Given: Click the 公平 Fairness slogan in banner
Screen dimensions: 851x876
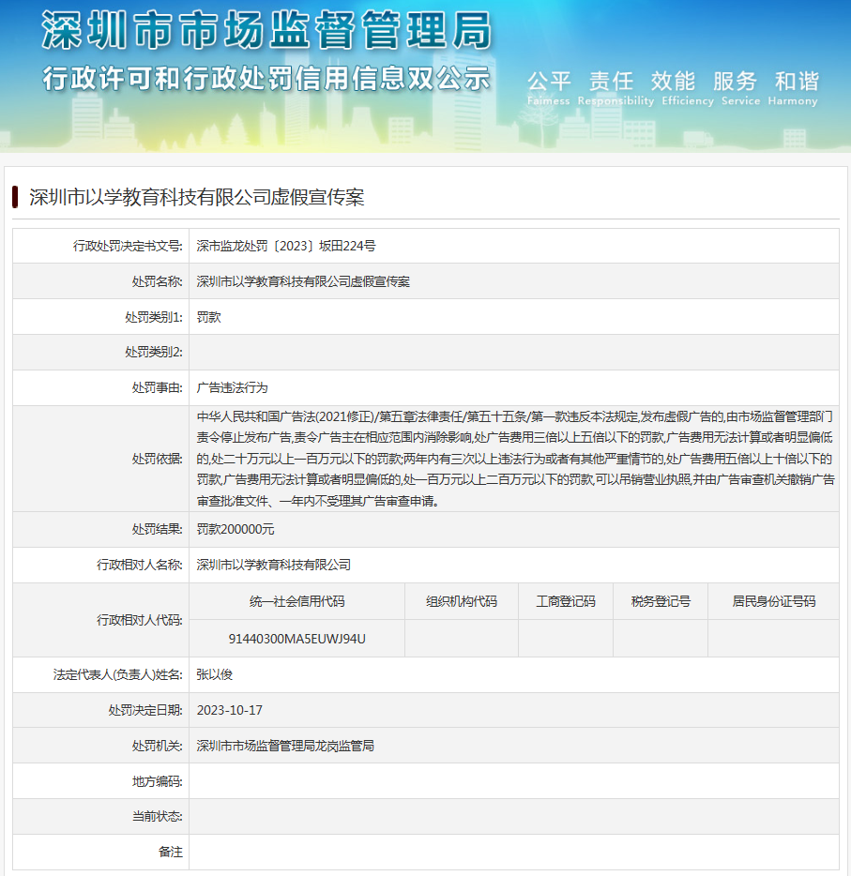Looking at the screenshot, I should (x=549, y=87).
